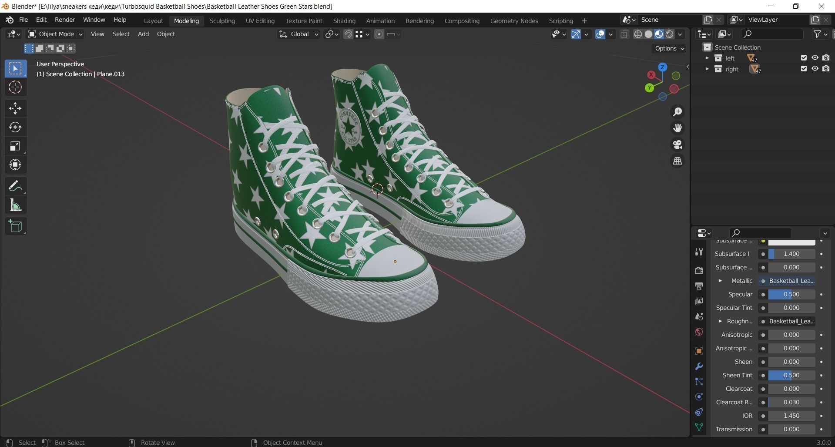This screenshot has width=835, height=447.
Task: Expand the right collection
Action: click(x=707, y=69)
